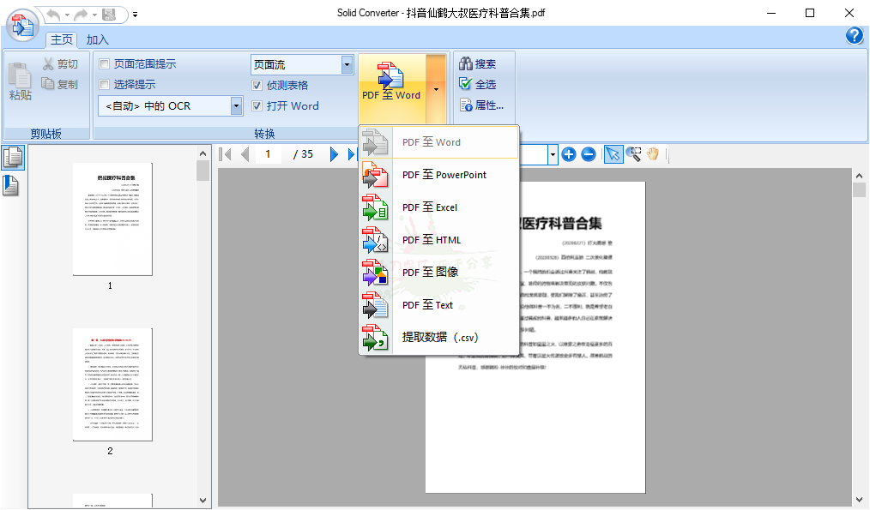Switch to the 加入 ribbon tab

coord(97,39)
